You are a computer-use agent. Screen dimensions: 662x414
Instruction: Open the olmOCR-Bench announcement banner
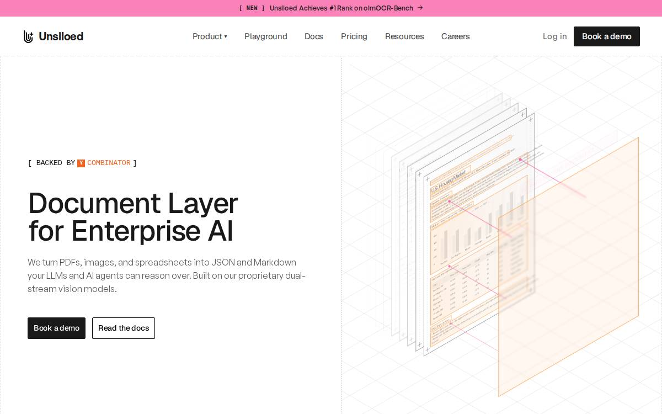(x=331, y=8)
